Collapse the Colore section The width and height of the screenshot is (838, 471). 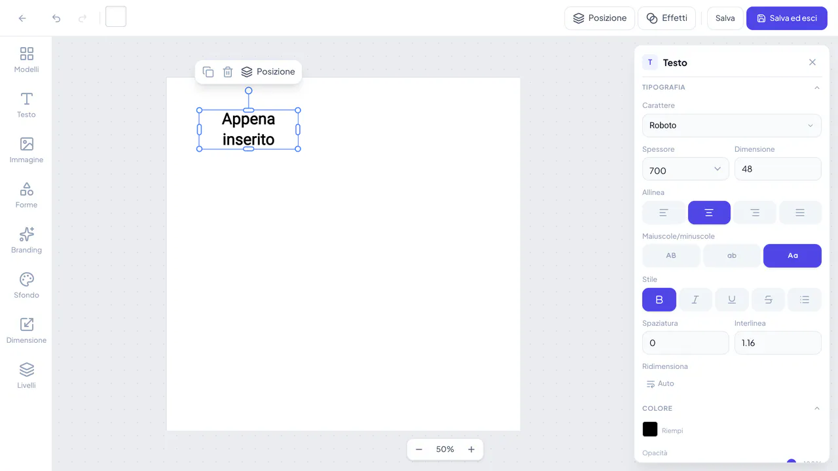[x=816, y=408]
